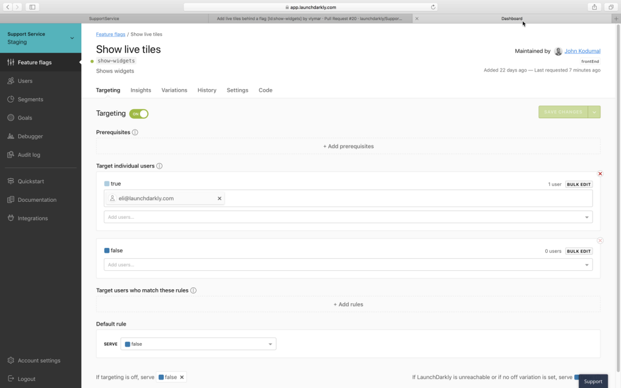Click the blue color swatch beside the false variation
Image resolution: width=621 pixels, height=388 pixels.
pos(107,250)
